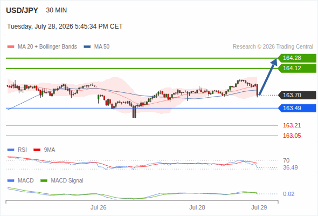Click the Jul 26 axis date
Image resolution: width=318 pixels, height=216 pixels.
pos(98,207)
